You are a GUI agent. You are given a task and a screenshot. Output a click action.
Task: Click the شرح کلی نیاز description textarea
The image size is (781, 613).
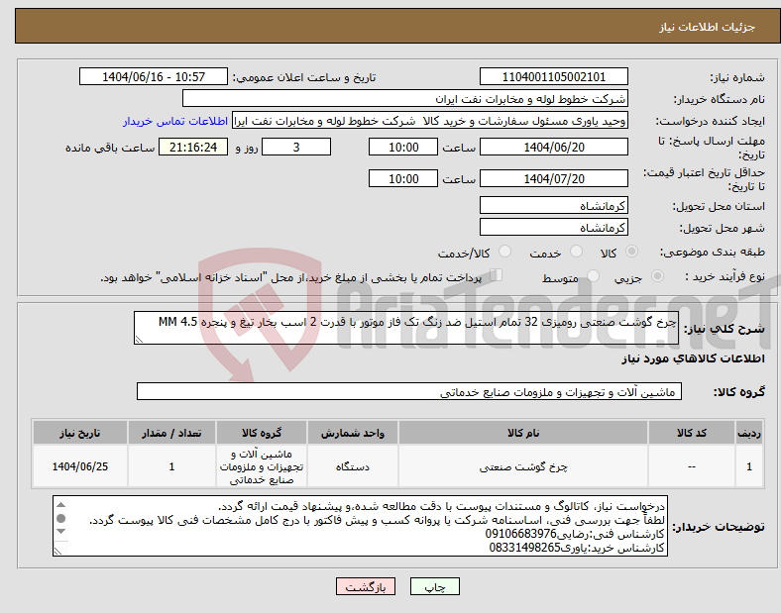click(406, 328)
